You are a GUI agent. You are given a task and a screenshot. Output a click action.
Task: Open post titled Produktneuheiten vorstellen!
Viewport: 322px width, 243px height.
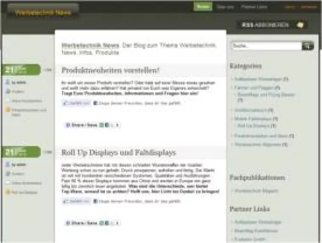(x=110, y=70)
